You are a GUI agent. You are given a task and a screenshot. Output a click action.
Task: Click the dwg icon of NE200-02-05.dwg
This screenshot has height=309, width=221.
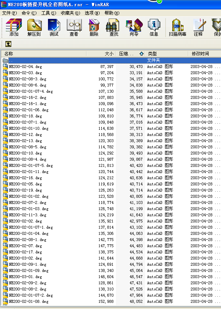click(x=5, y=184)
